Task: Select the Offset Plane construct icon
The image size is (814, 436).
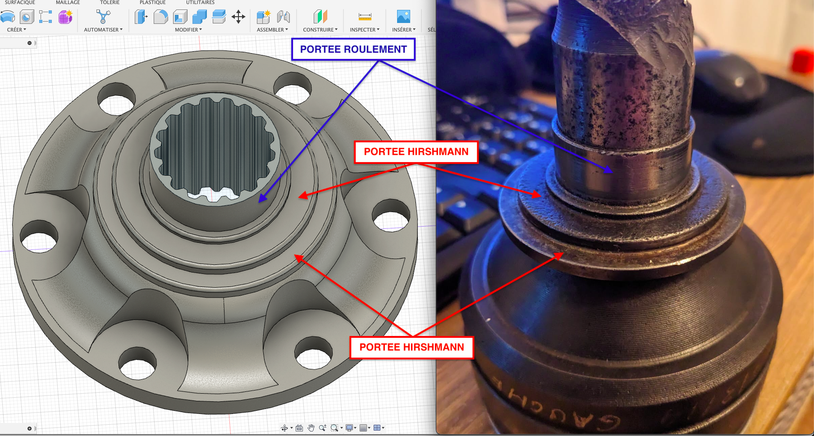Action: click(x=320, y=17)
